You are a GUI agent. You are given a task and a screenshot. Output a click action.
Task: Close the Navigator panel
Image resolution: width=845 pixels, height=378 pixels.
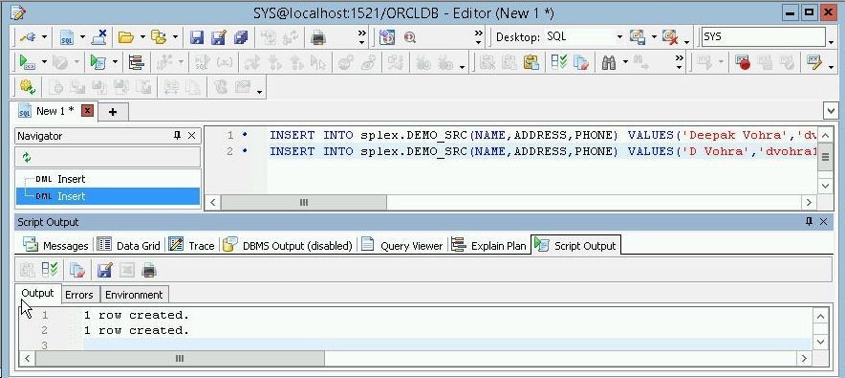pyautogui.click(x=191, y=136)
